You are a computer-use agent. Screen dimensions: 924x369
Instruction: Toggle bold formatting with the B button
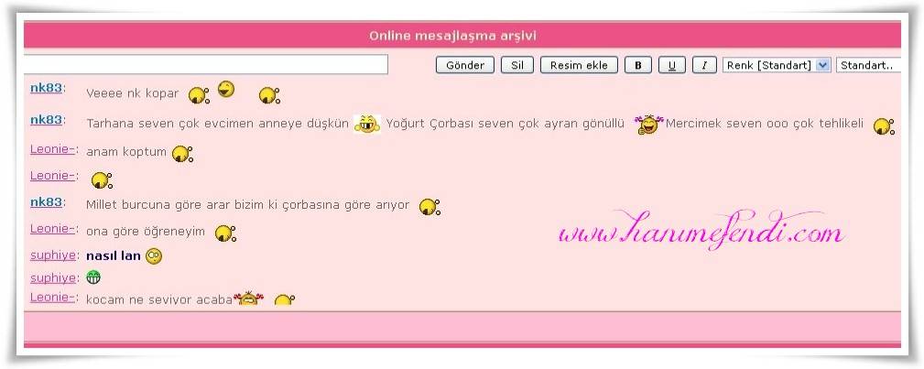tap(637, 65)
